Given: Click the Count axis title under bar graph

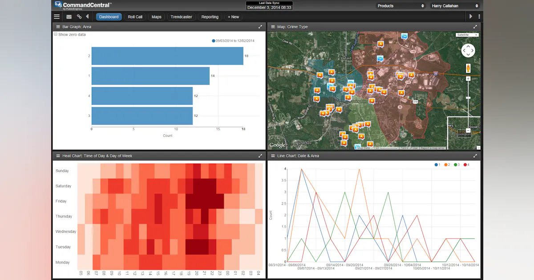Looking at the screenshot, I should pyautogui.click(x=167, y=136).
